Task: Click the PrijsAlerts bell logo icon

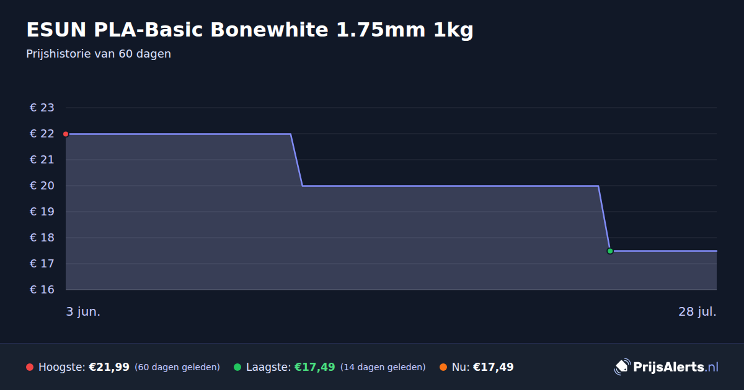Action: click(x=622, y=366)
